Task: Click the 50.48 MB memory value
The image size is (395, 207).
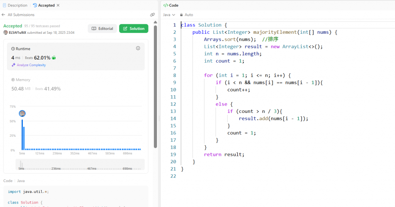Action: pos(21,89)
